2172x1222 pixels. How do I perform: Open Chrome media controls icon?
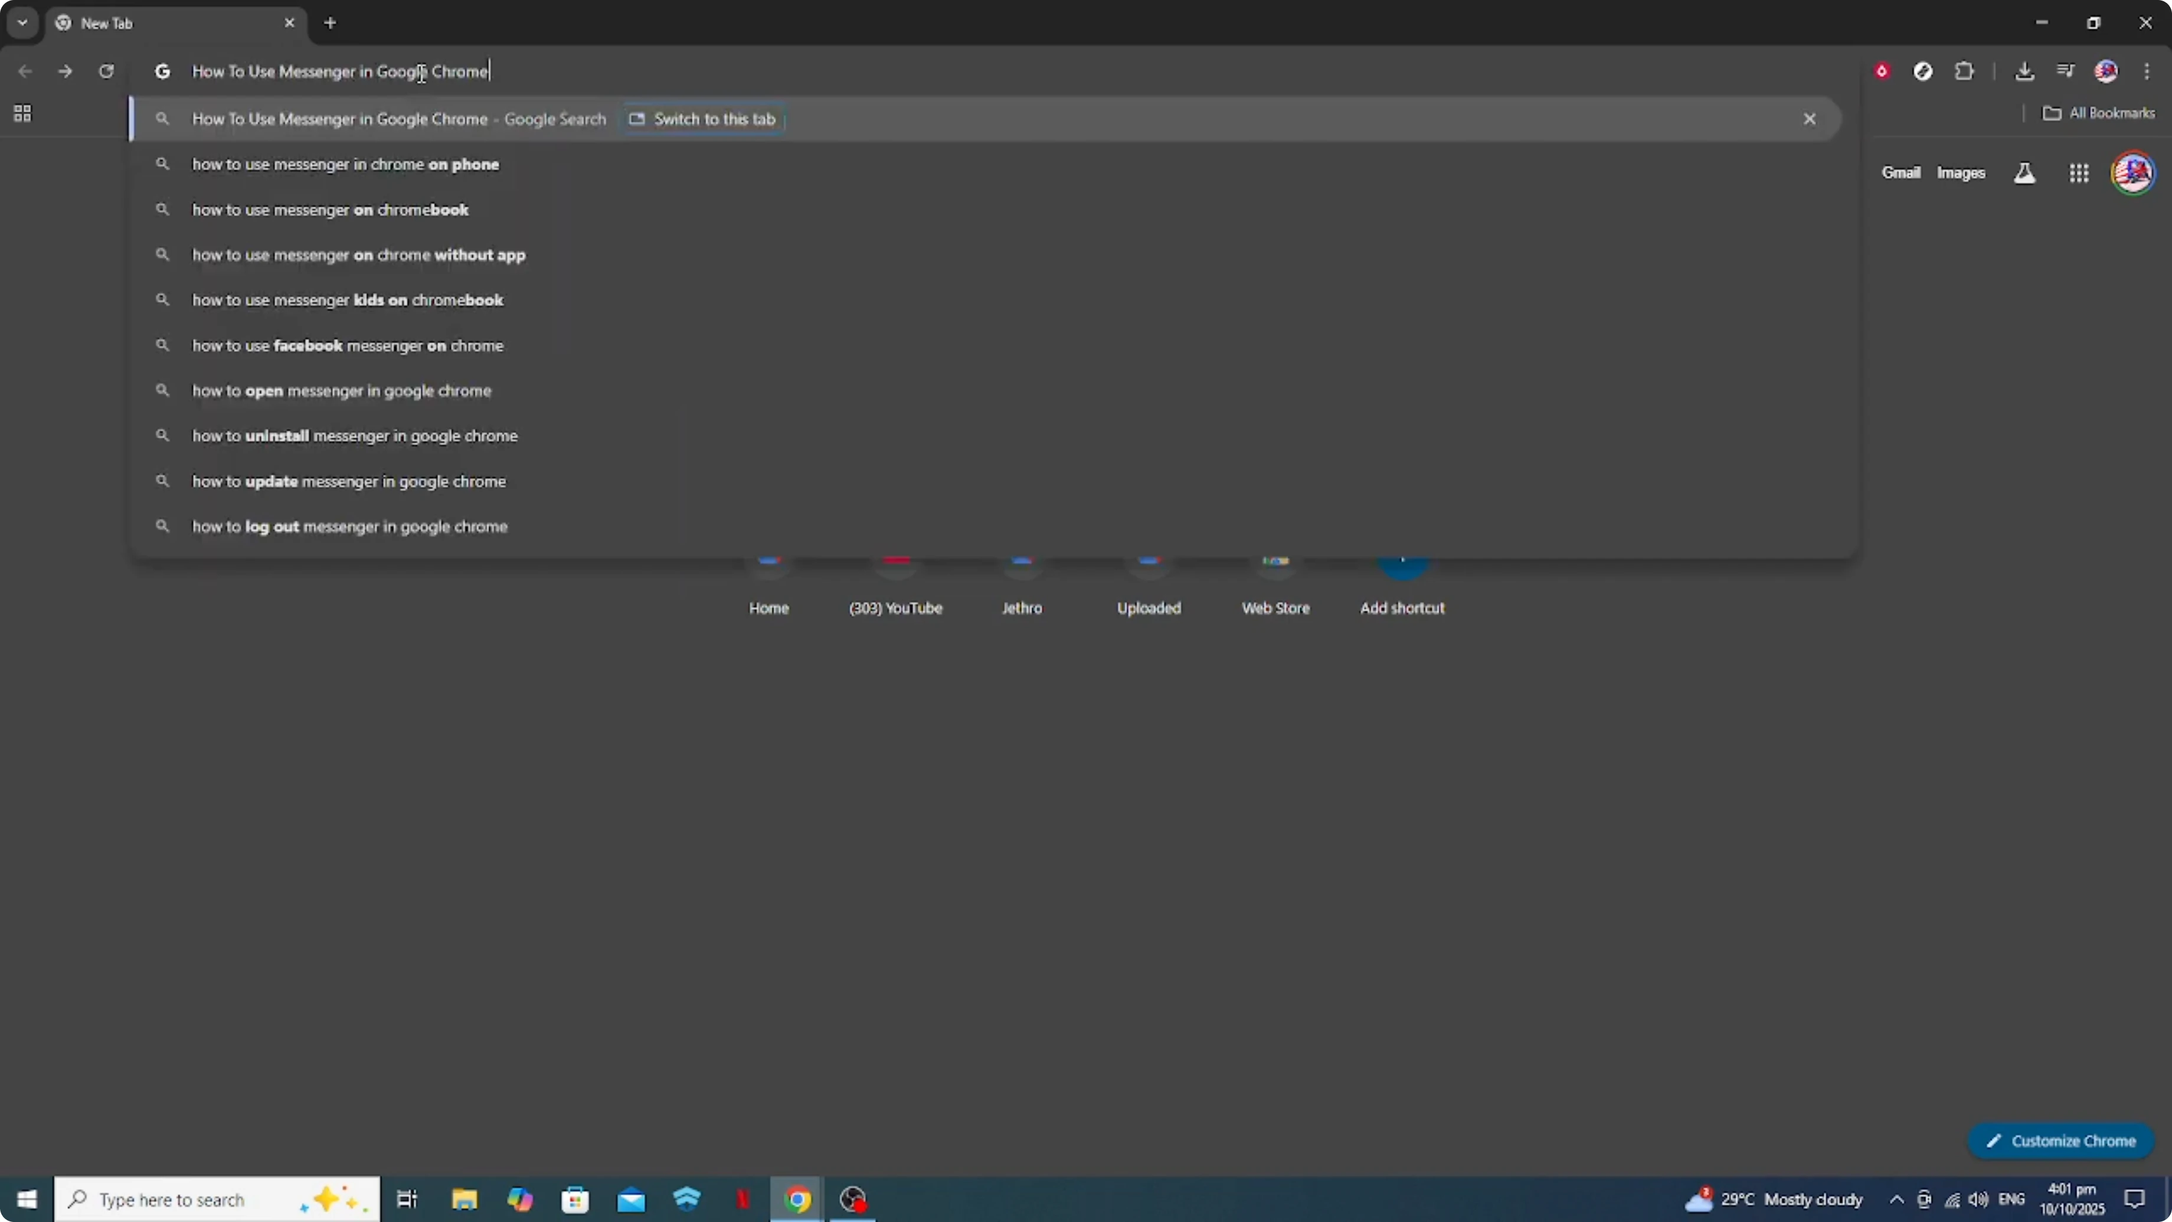click(x=2066, y=71)
